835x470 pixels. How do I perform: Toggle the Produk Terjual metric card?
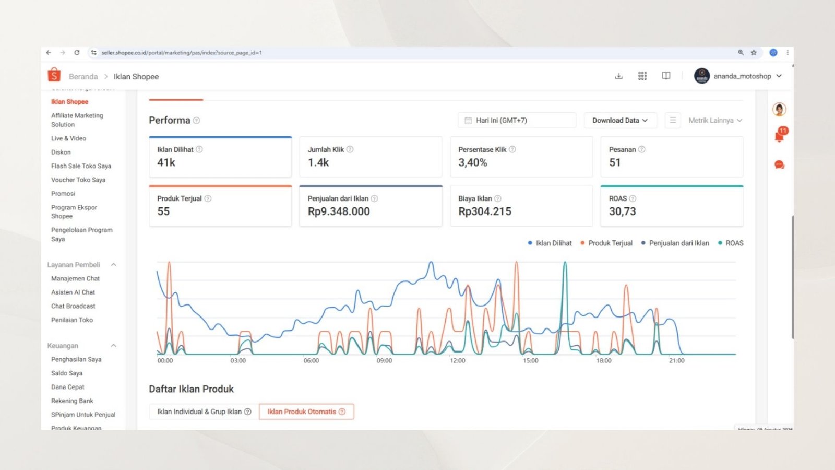pos(220,206)
